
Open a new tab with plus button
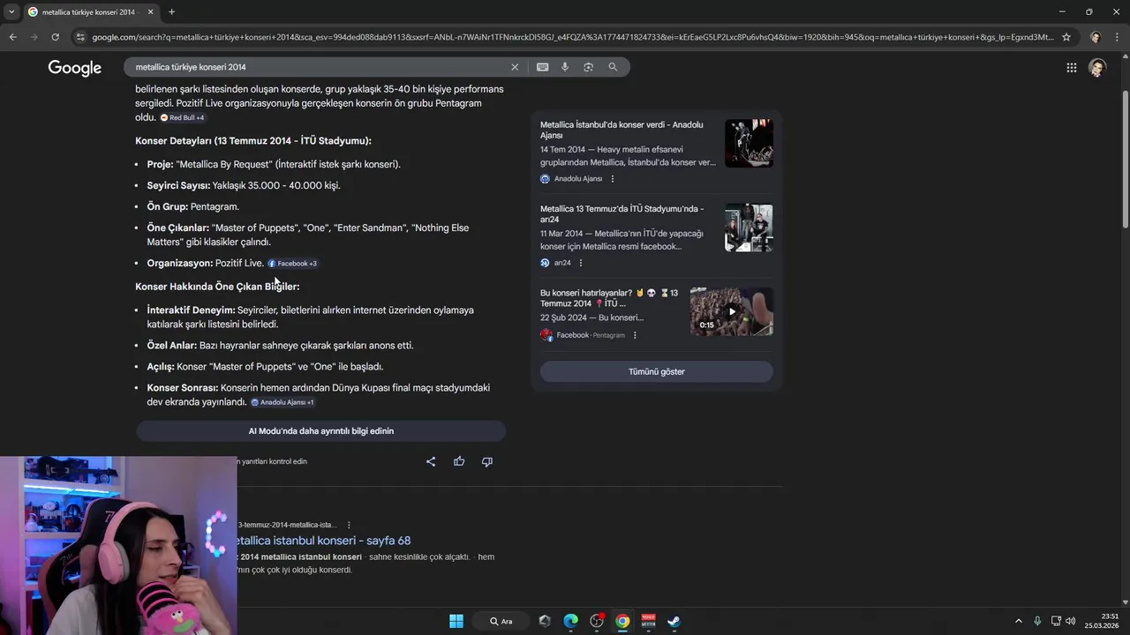click(171, 11)
